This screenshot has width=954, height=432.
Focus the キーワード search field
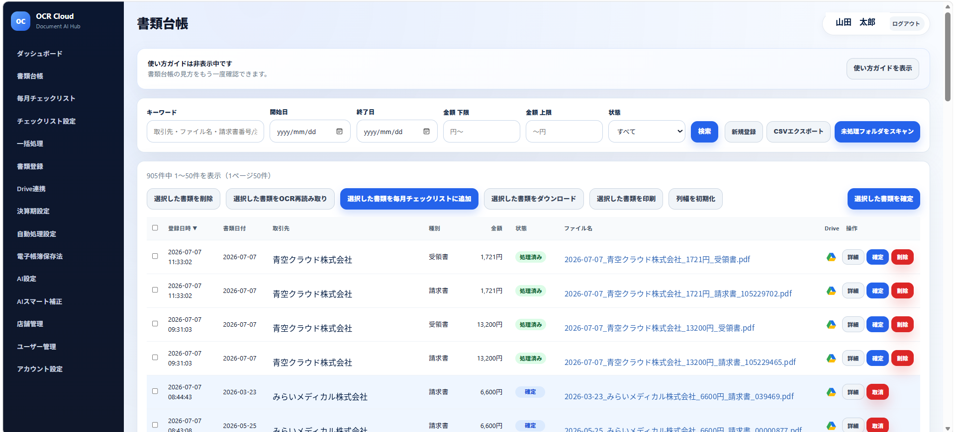pos(205,132)
